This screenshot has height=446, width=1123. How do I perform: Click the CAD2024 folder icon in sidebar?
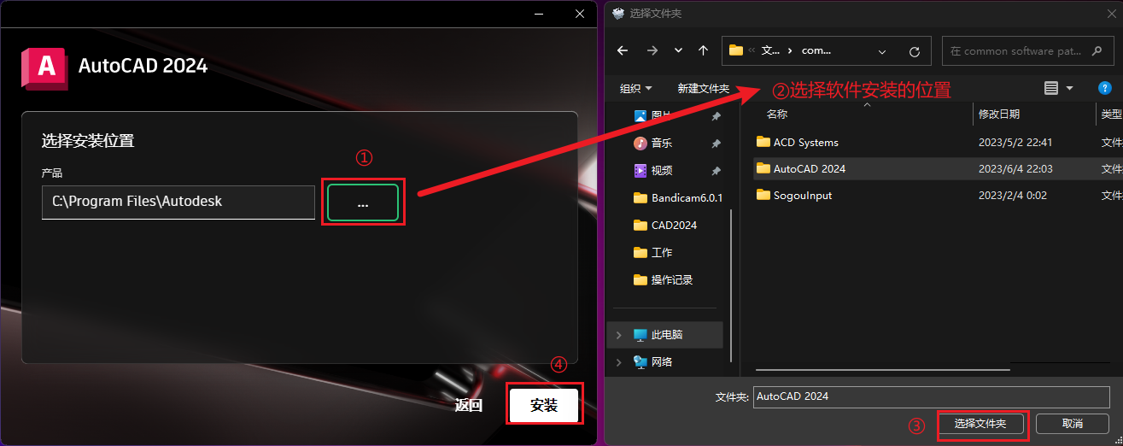[640, 225]
